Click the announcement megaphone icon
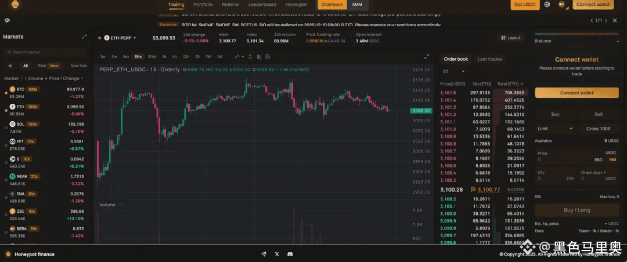Screen dimensions: 627x262 (x=7, y=20)
